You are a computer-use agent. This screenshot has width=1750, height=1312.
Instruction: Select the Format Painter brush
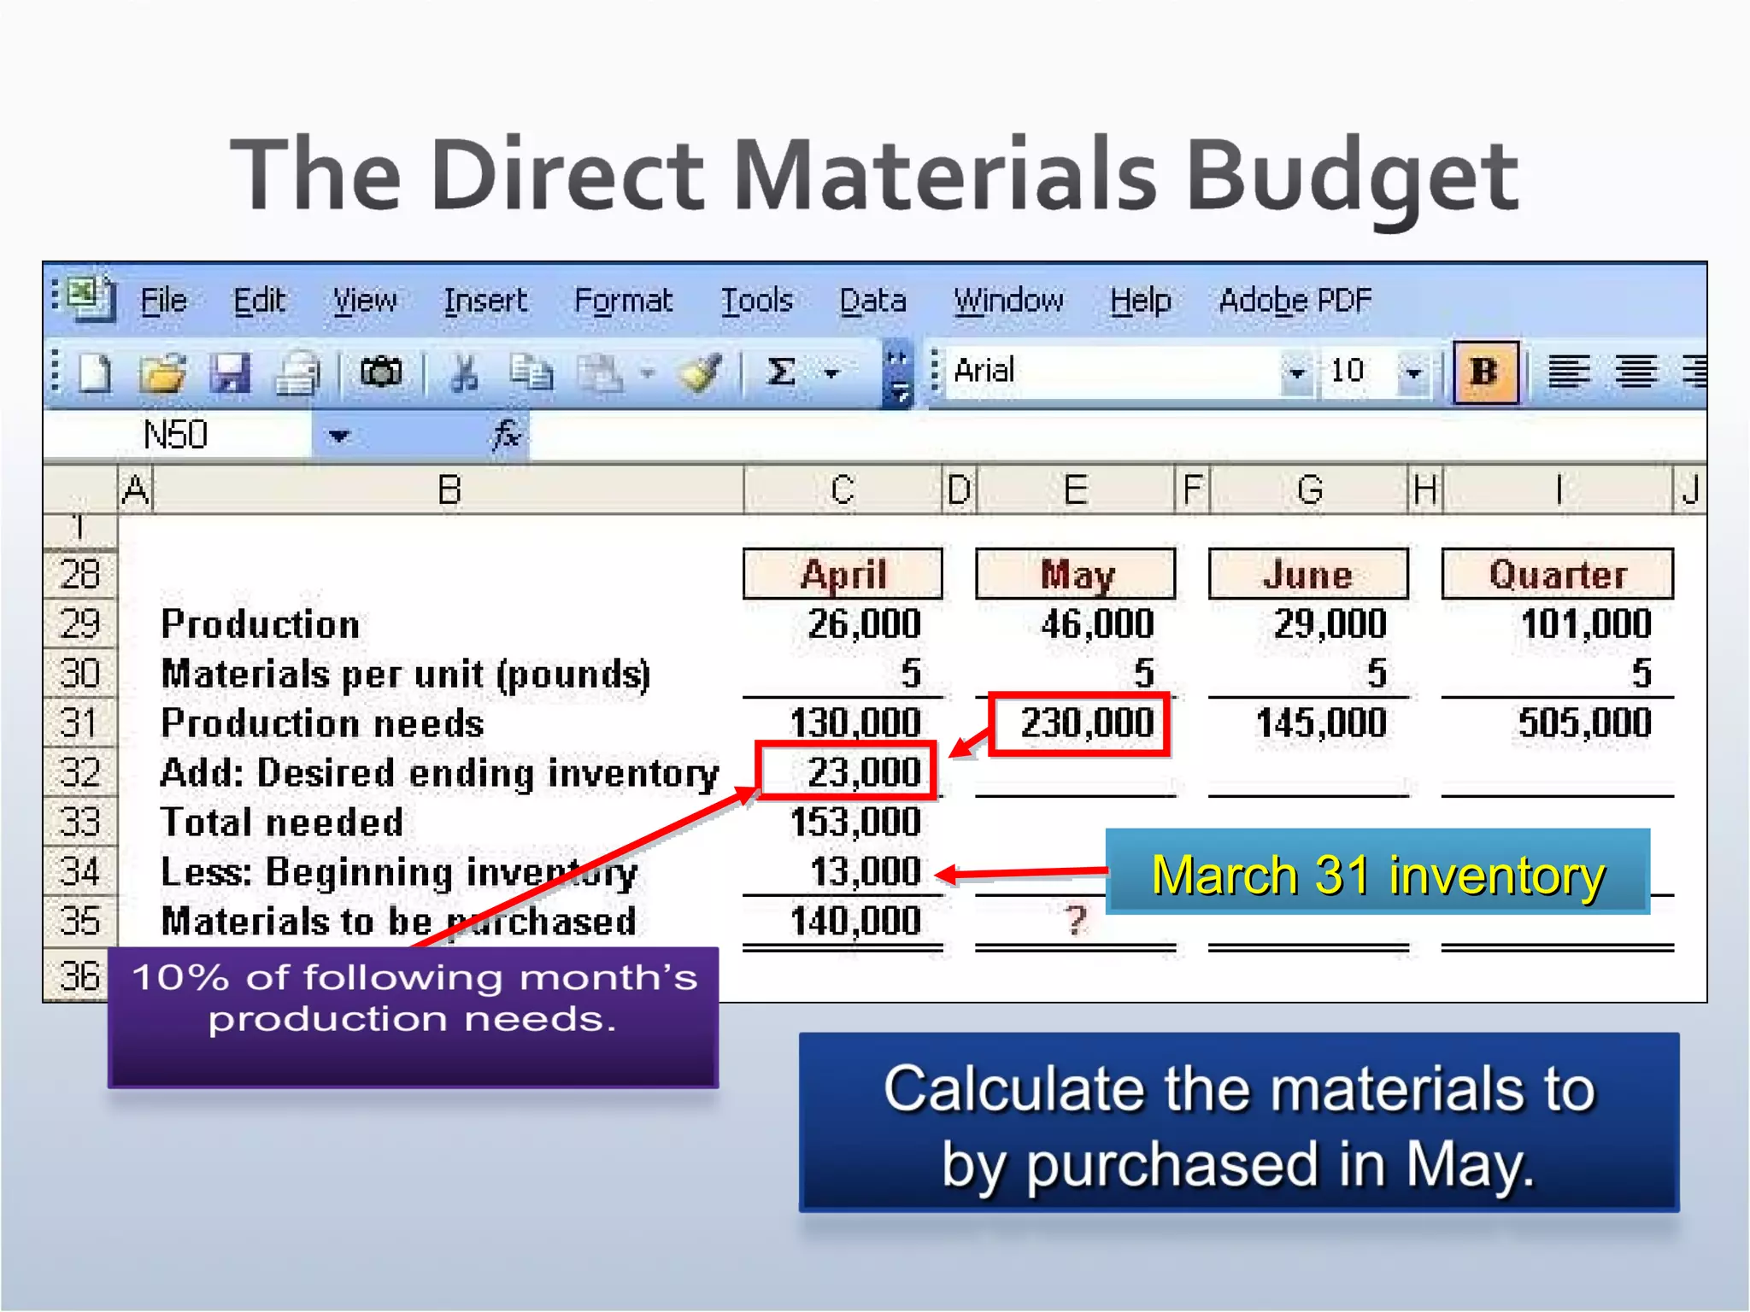pos(700,373)
